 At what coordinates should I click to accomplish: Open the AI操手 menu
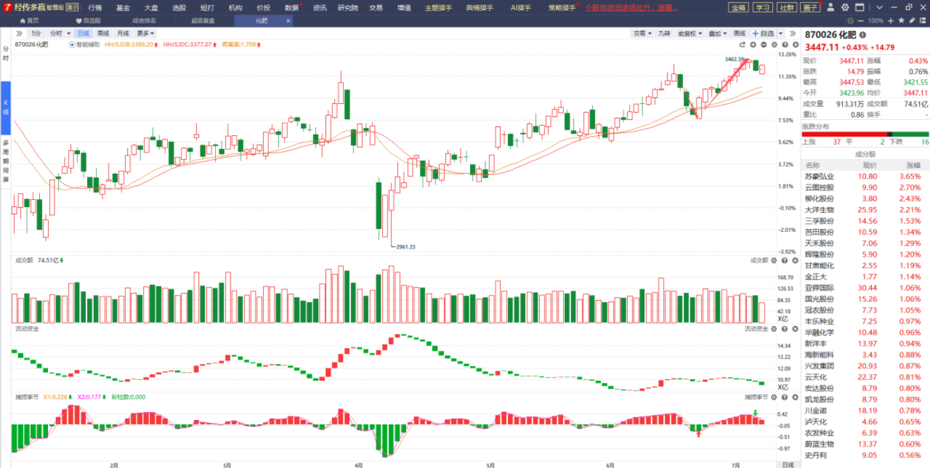(x=521, y=7)
